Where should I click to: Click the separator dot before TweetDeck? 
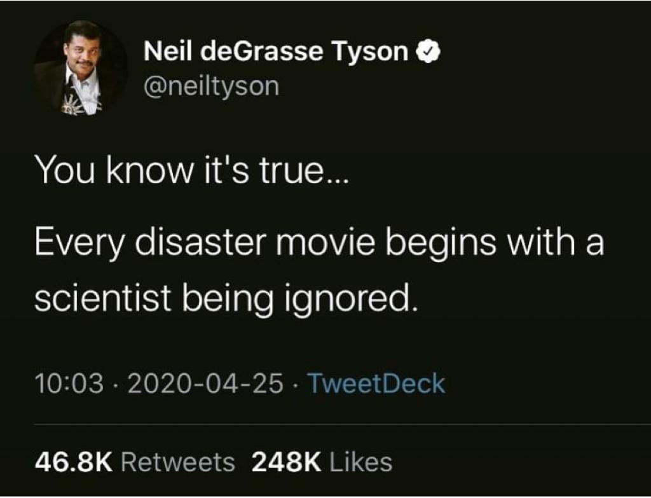(x=295, y=384)
